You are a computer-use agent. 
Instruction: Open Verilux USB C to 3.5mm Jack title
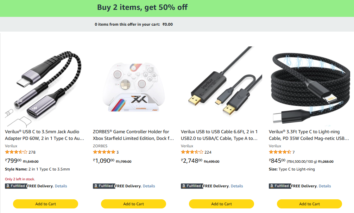[44, 135]
